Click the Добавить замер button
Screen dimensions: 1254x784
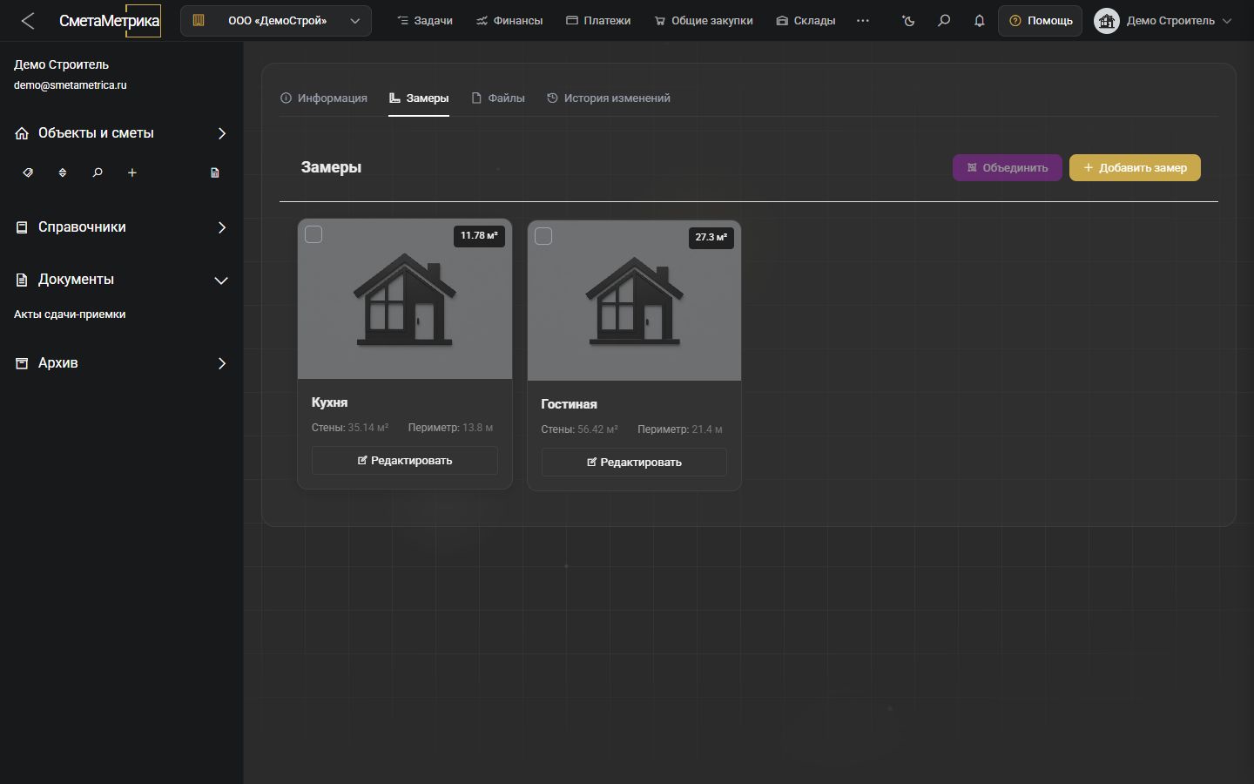click(1135, 168)
